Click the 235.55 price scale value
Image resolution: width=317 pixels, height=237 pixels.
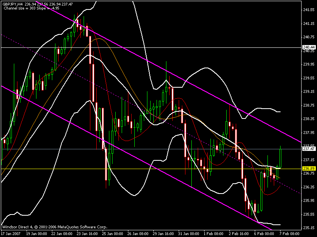(309, 214)
